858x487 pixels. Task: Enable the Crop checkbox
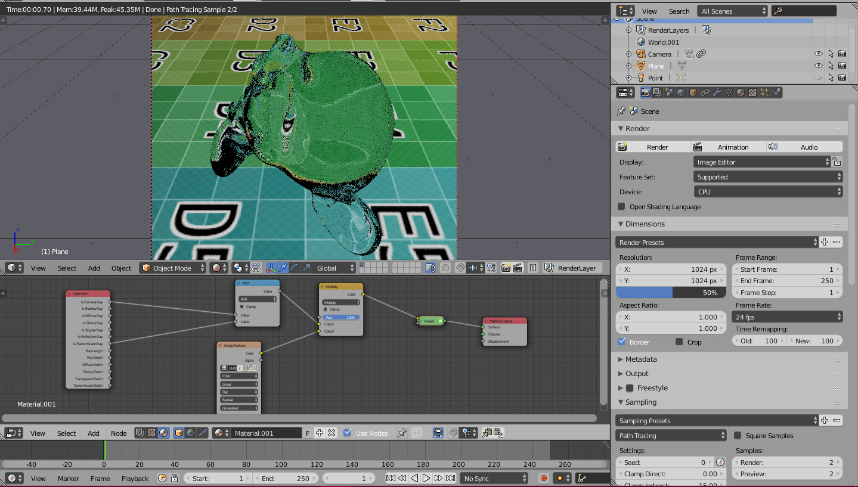point(679,342)
